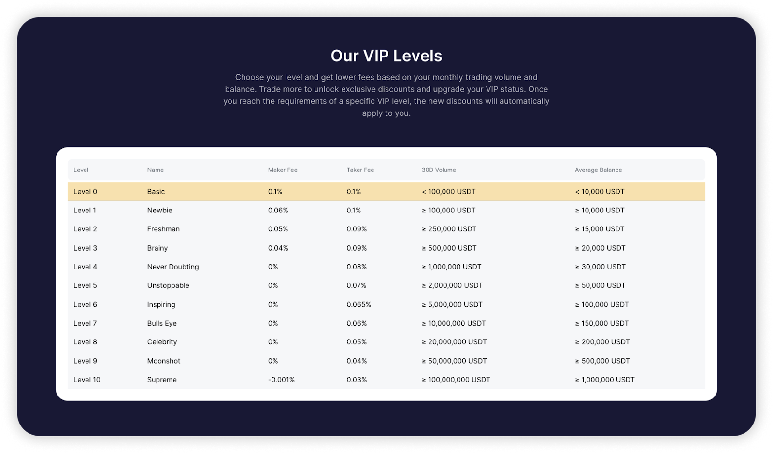Click the Average Balance column header
Screen dimensions: 773x453
click(x=598, y=170)
